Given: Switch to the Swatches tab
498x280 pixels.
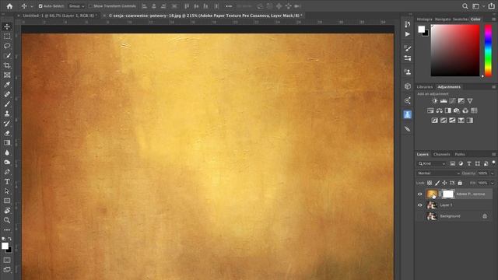Looking at the screenshot, I should (461, 19).
